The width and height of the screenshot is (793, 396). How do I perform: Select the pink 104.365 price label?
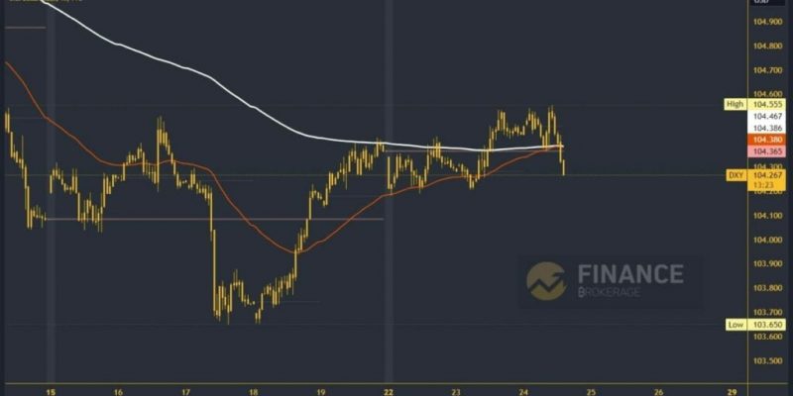click(767, 151)
